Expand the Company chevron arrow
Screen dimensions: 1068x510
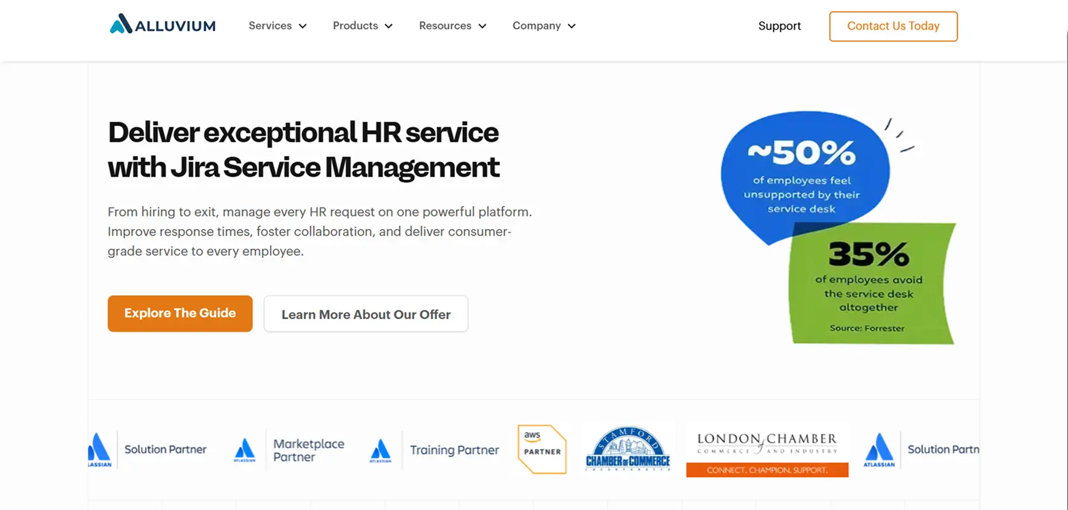(571, 26)
